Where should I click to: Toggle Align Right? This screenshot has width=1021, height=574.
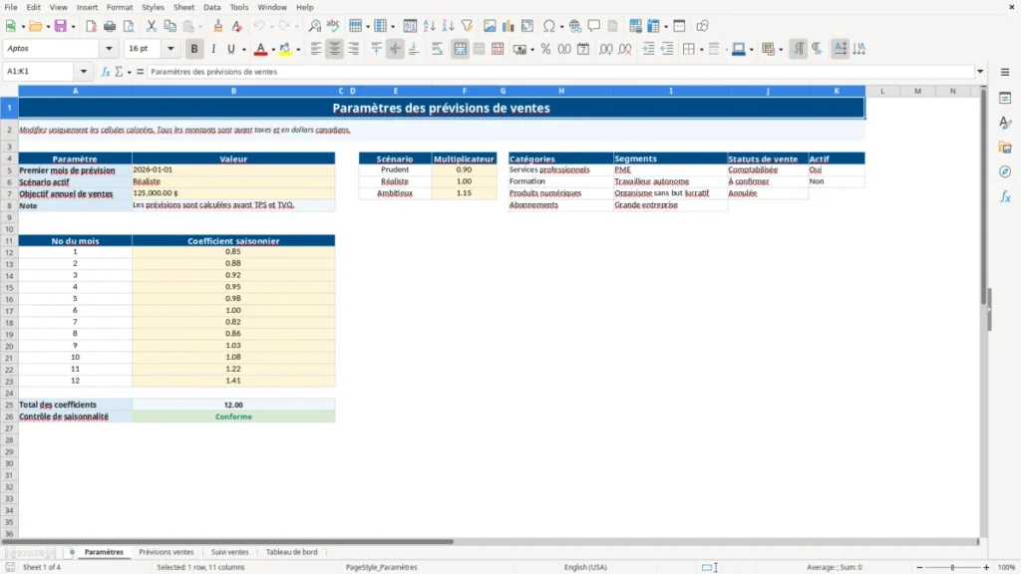pos(354,49)
